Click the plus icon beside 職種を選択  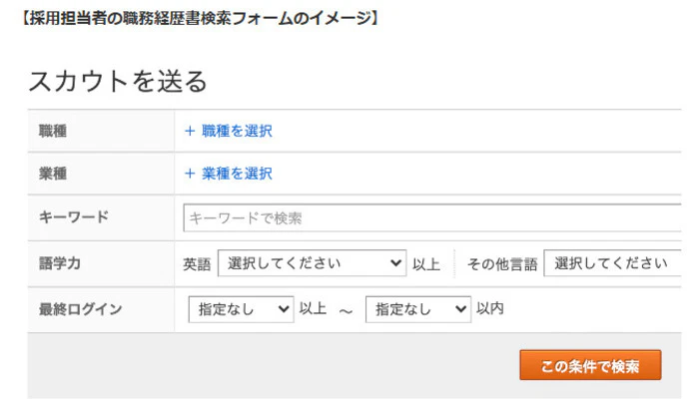click(x=190, y=131)
